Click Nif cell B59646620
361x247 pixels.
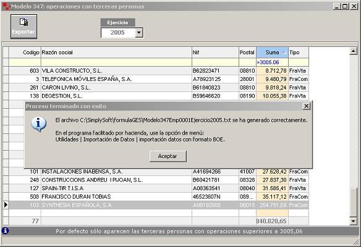point(215,96)
